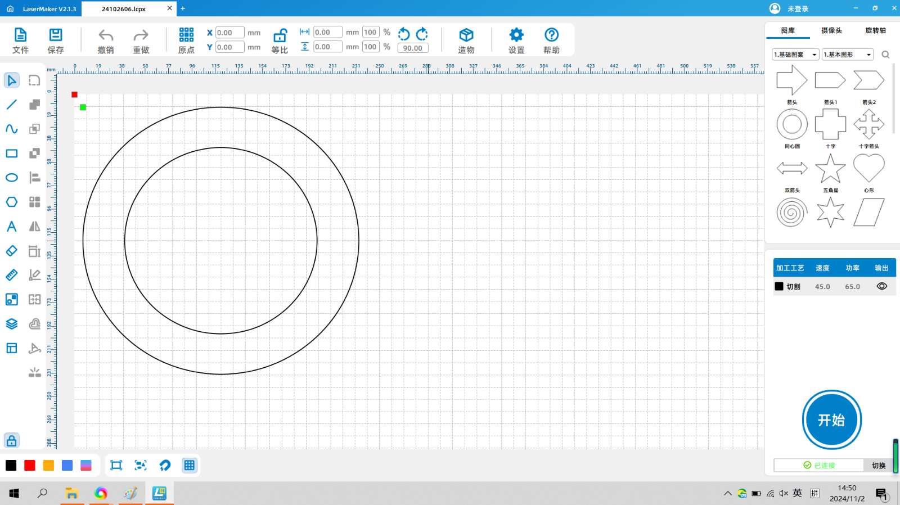900x505 pixels.
Task: Click the 切换 switch button
Action: click(x=878, y=465)
